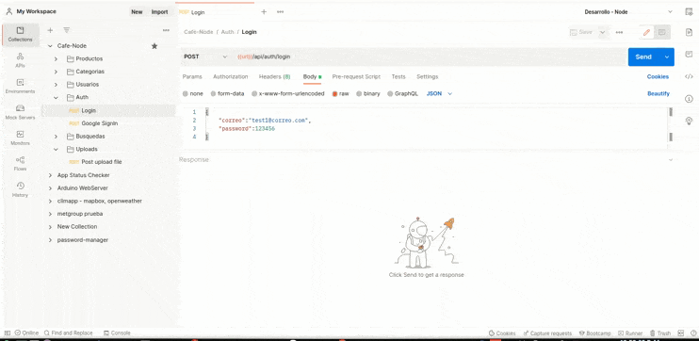Collapse the Auth folder
The height and width of the screenshot is (341, 699).
[x=56, y=98]
